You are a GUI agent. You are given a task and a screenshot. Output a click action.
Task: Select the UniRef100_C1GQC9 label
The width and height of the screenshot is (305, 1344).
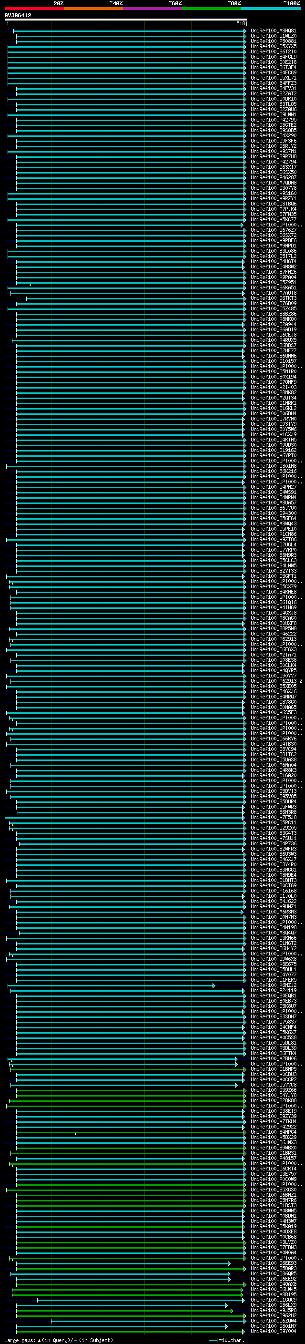[274, 1300]
